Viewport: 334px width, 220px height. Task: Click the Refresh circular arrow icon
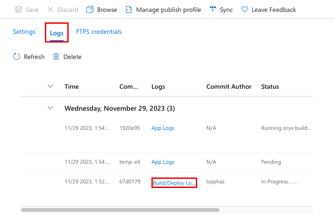(17, 57)
